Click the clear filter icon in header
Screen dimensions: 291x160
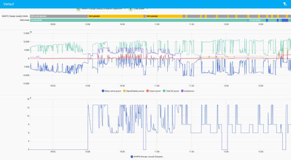click(285, 4)
